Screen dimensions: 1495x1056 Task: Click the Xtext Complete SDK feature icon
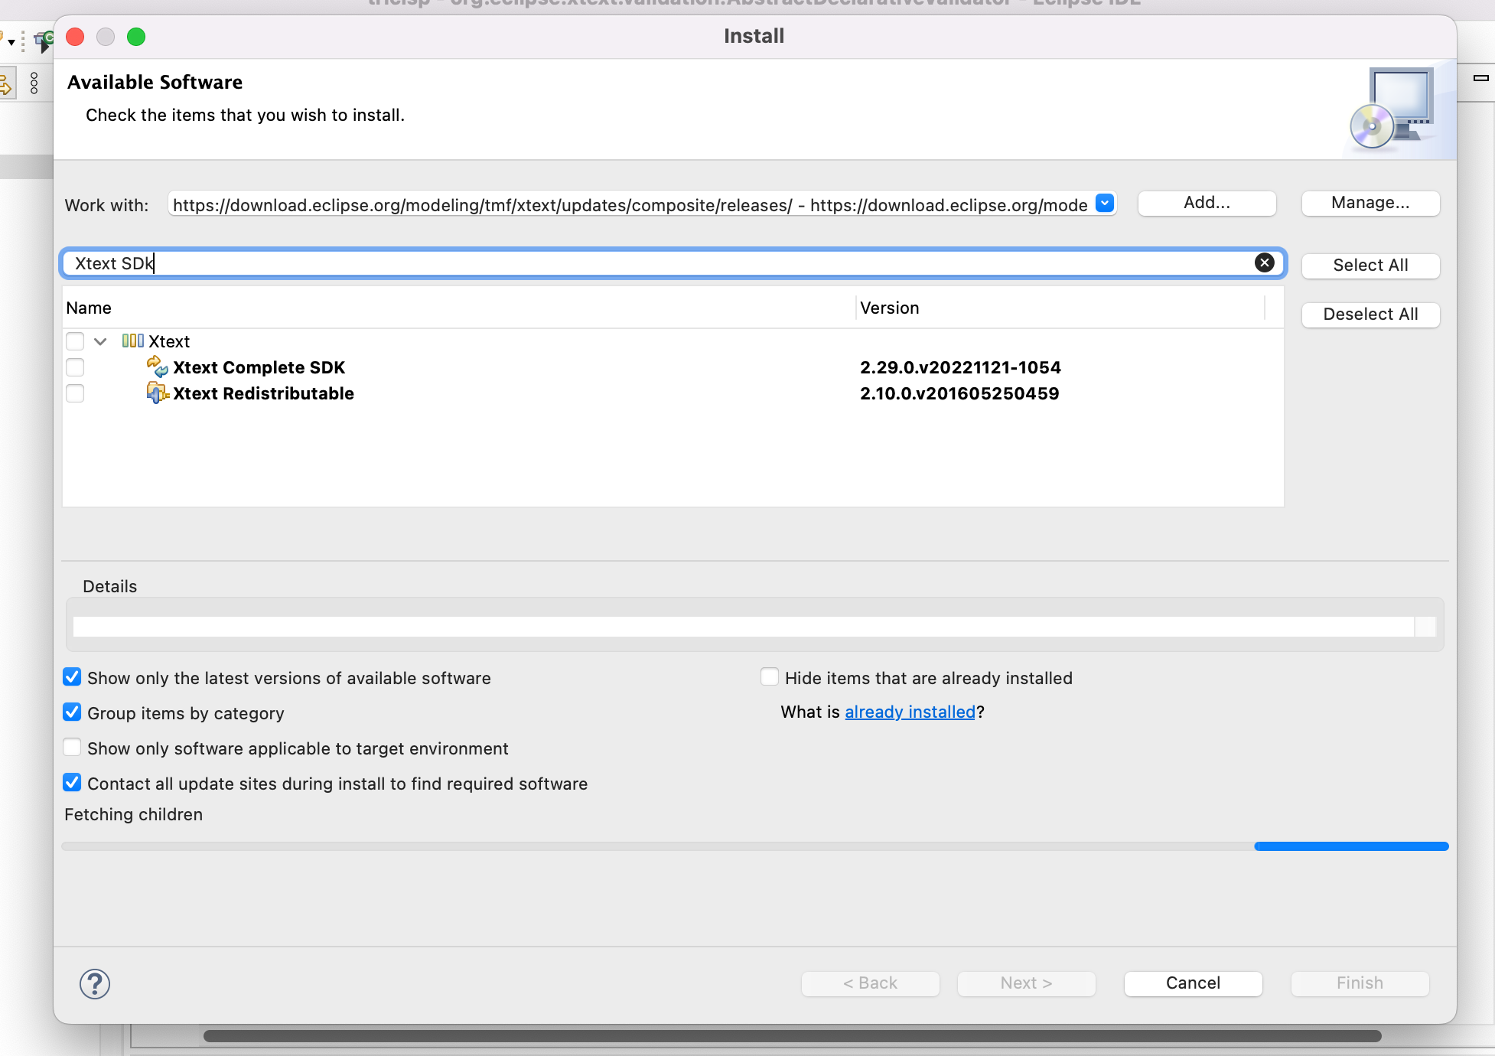(x=158, y=367)
